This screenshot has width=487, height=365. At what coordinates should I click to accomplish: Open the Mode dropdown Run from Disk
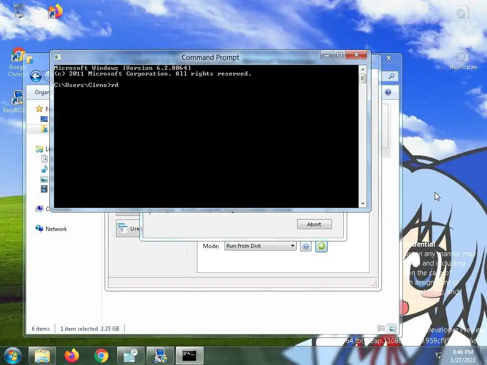click(x=260, y=246)
